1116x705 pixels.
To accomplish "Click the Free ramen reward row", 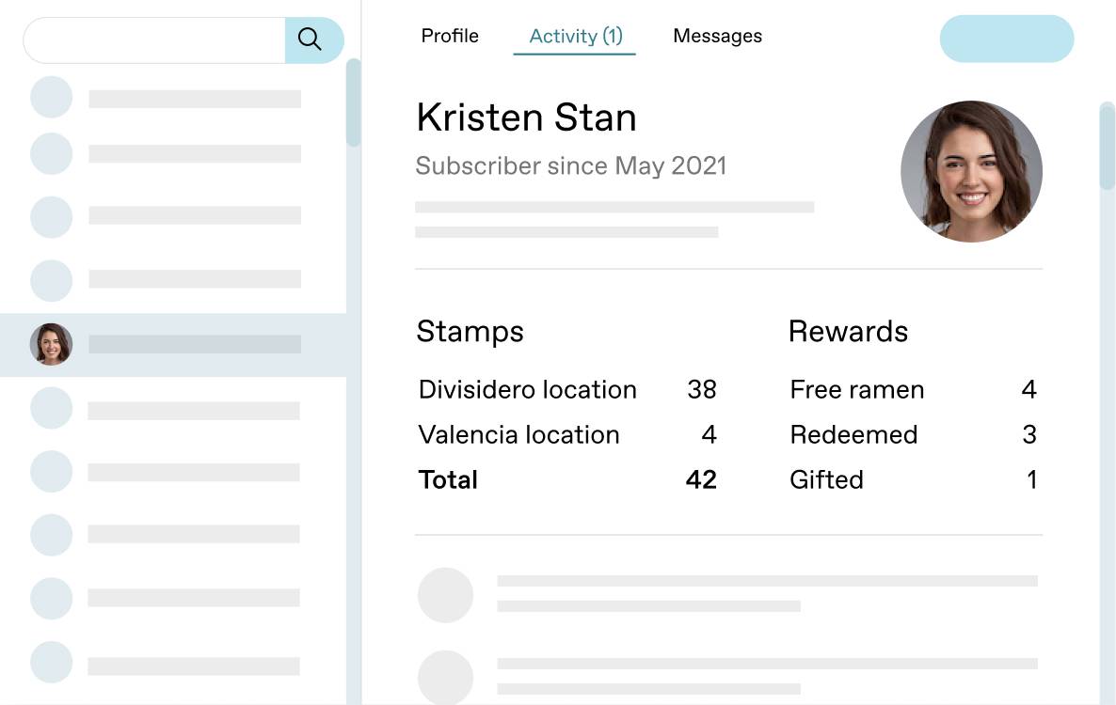I will pos(913,389).
